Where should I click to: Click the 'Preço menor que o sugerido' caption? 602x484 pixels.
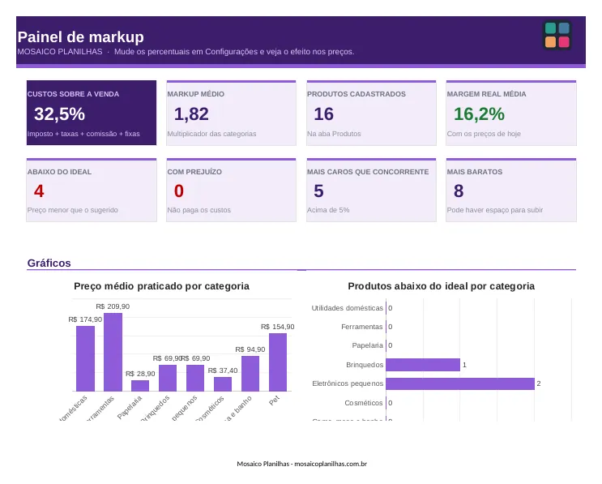73,210
